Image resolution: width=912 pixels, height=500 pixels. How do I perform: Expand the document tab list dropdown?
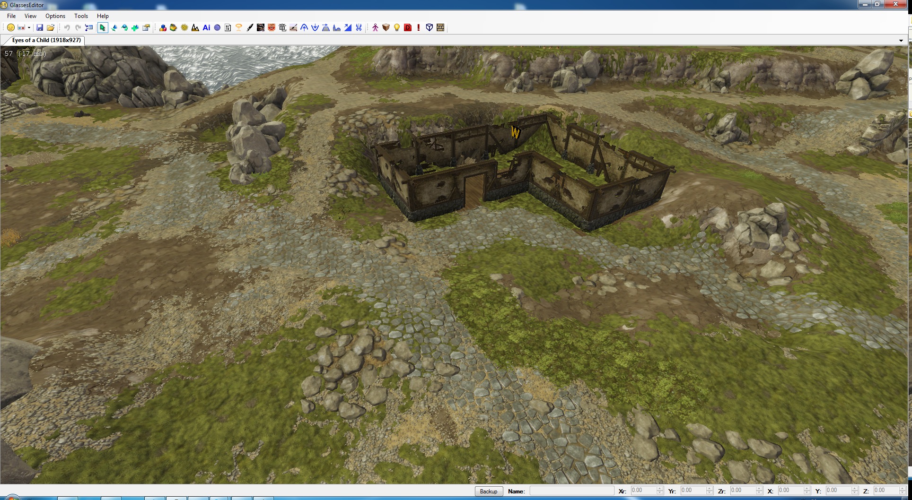[901, 41]
